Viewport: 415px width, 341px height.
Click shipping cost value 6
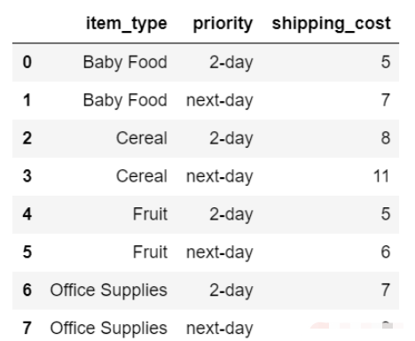pyautogui.click(x=386, y=252)
